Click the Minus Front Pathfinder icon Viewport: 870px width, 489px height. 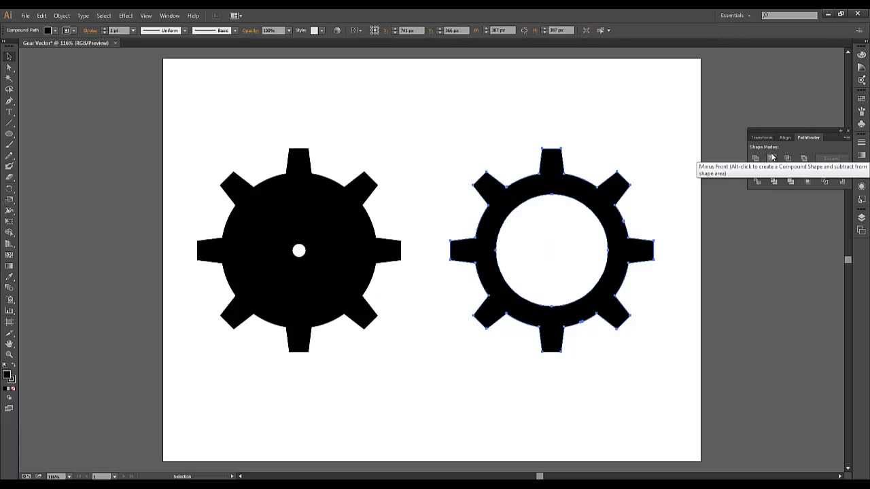click(x=771, y=158)
